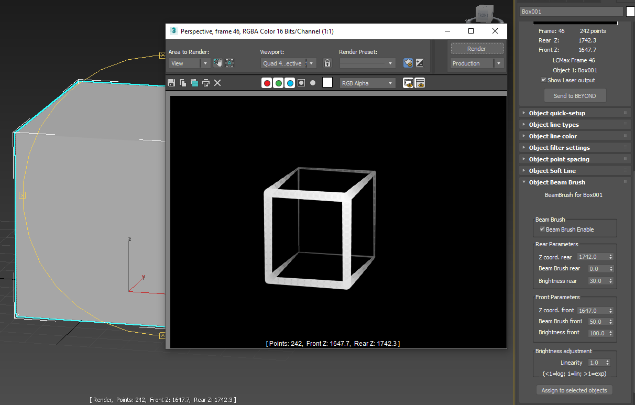
Task: Uncheck Beam Brush Enable checkbox
Action: (542, 229)
